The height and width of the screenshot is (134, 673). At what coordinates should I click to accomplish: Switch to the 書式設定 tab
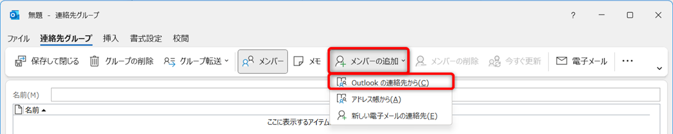pyautogui.click(x=146, y=38)
